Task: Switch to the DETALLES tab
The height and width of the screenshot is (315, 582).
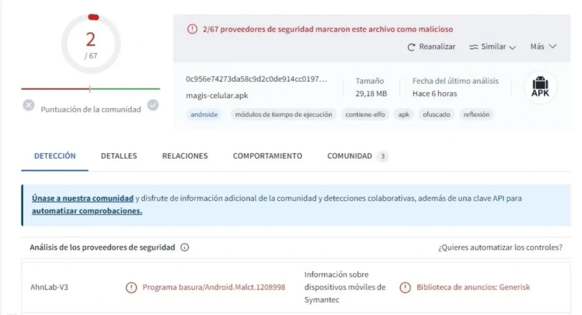Action: 119,156
